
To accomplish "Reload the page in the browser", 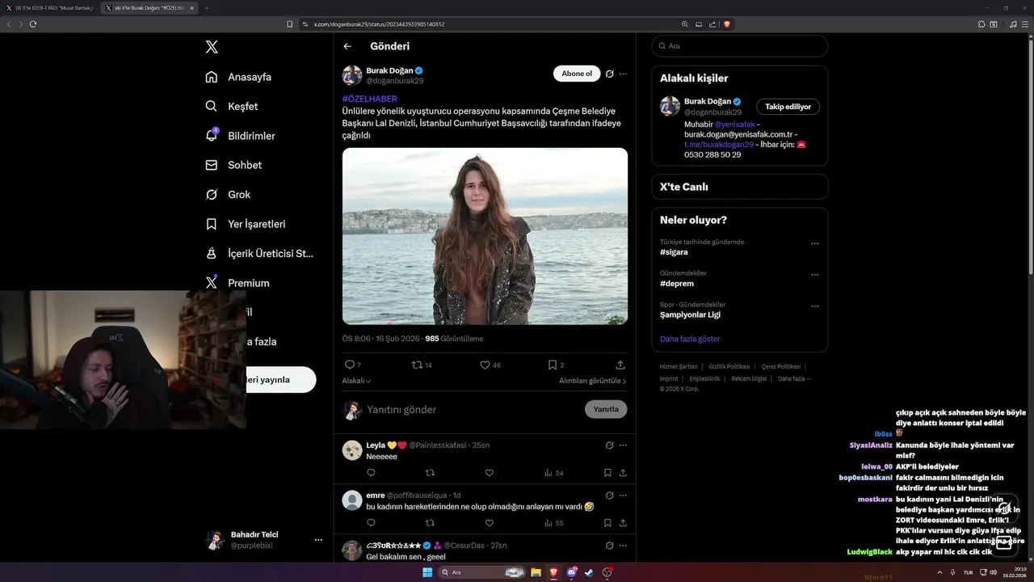I will point(33,24).
